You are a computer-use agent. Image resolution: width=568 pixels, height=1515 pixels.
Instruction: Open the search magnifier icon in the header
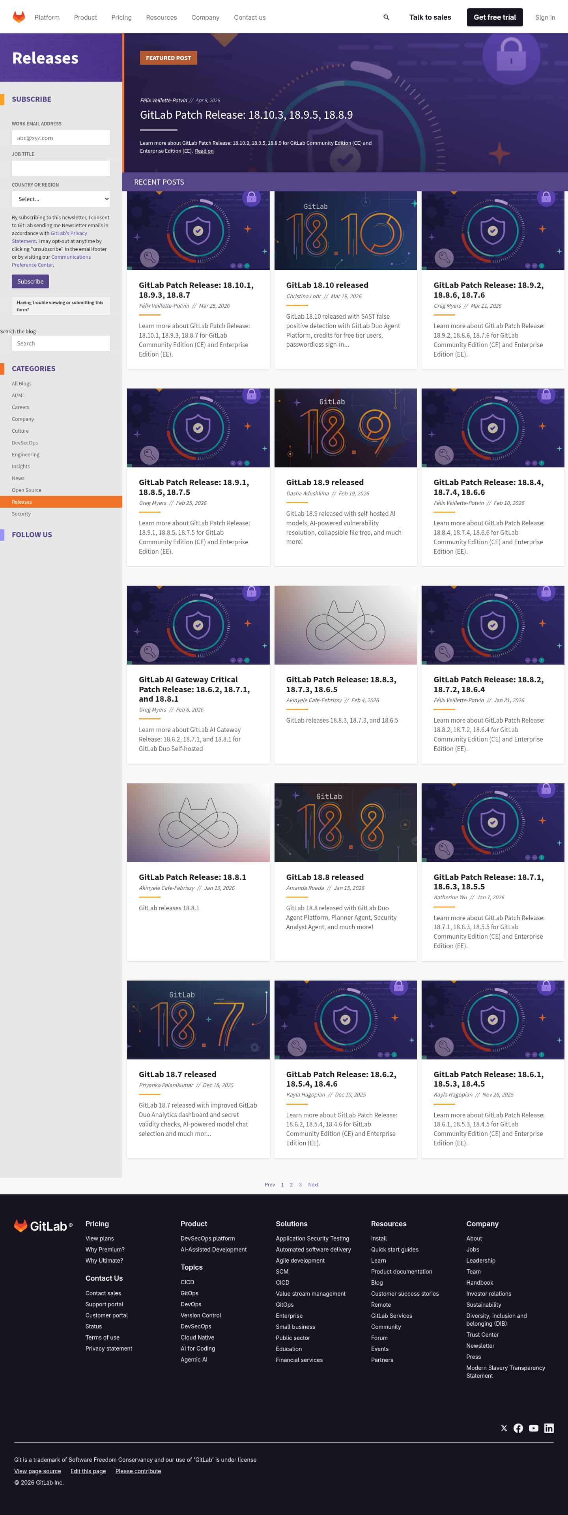pyautogui.click(x=386, y=17)
